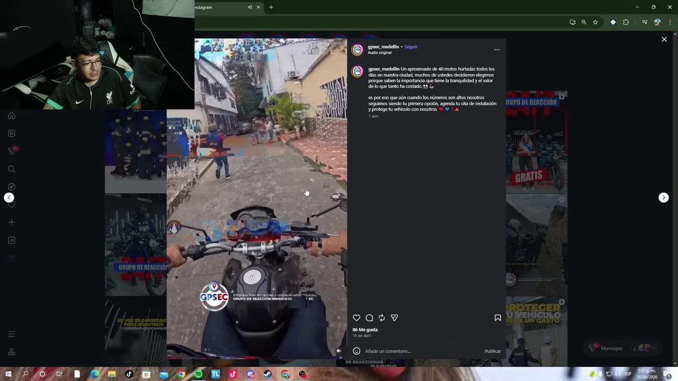This screenshot has width=678, height=381.
Task: Share the post with the paper plane icon
Action: tap(394, 318)
